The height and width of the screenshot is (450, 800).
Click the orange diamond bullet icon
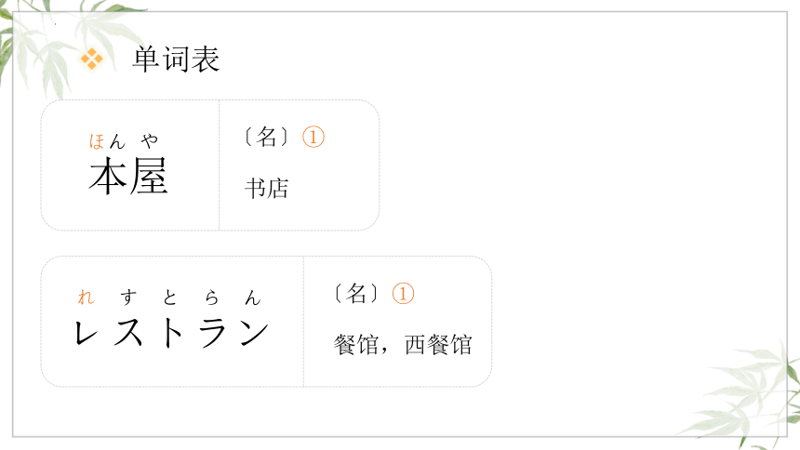point(92,59)
